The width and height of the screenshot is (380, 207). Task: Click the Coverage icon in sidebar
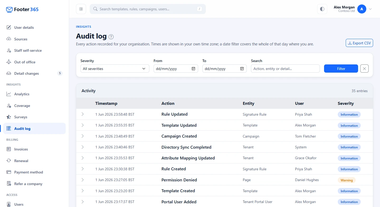[x=9, y=106]
